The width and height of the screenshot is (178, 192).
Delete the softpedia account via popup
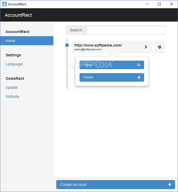112,77
